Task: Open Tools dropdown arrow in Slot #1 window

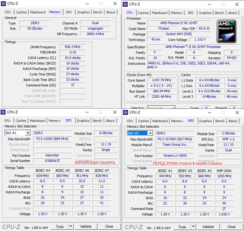Action: (71, 226)
